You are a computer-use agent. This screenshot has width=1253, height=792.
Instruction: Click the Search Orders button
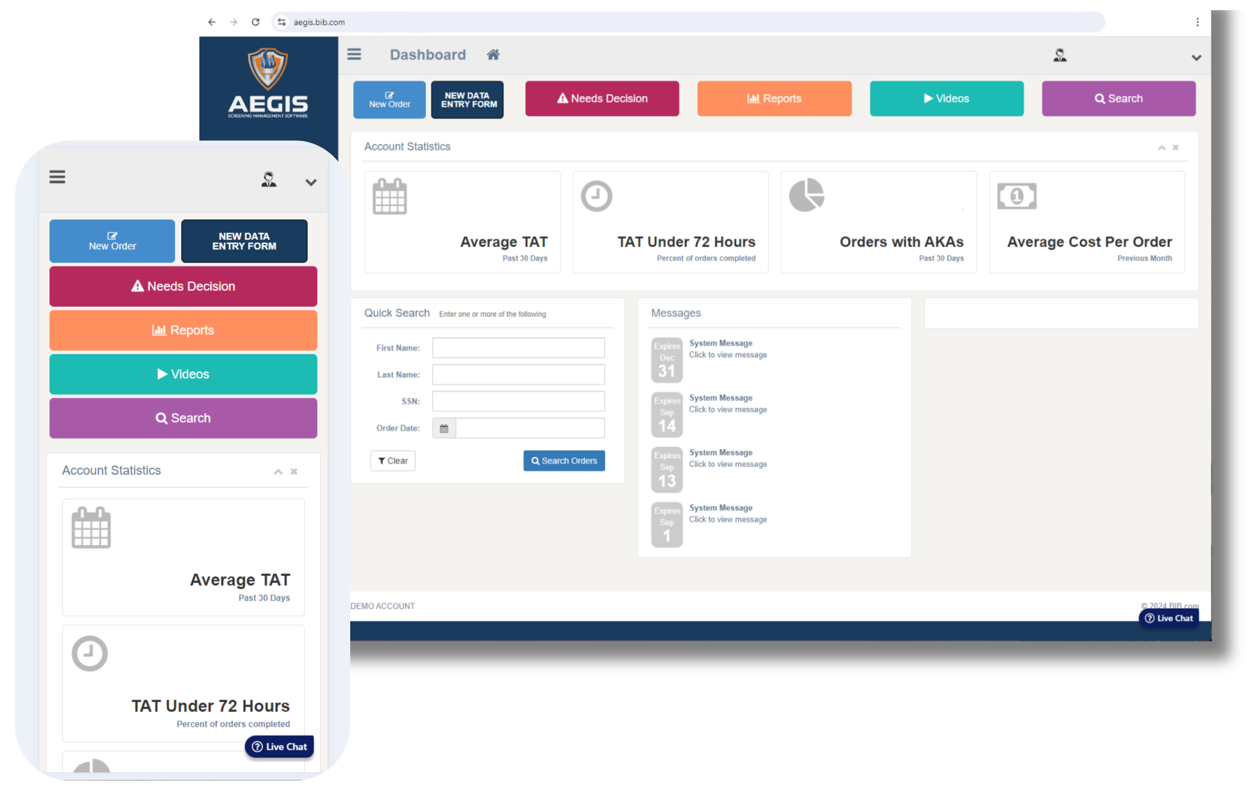[x=563, y=460]
